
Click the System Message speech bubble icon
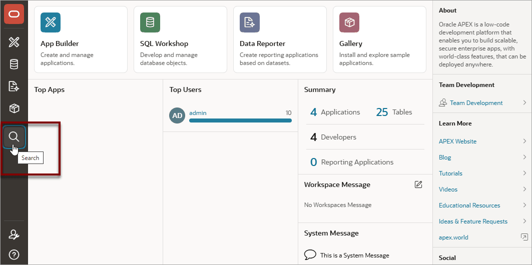click(x=310, y=255)
